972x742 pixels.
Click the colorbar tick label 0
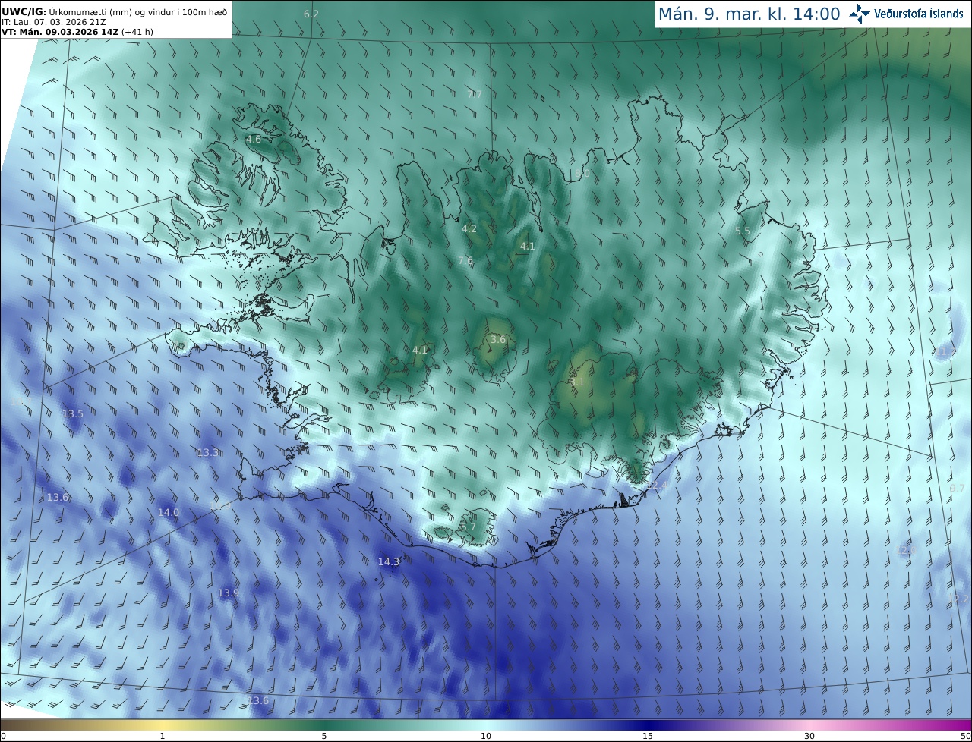coord(3,736)
